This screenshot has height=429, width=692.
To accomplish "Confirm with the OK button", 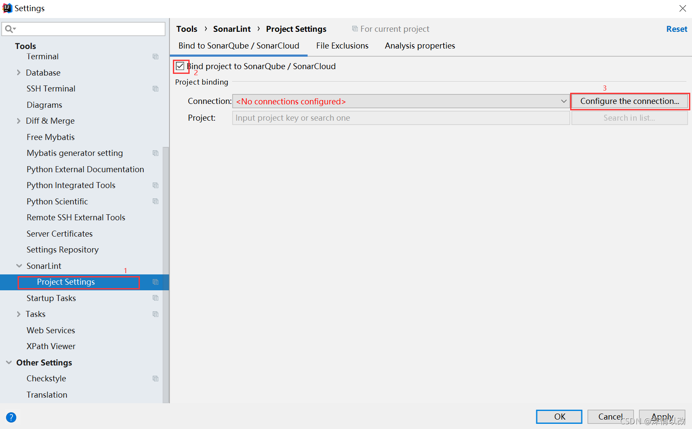I will tap(559, 417).
